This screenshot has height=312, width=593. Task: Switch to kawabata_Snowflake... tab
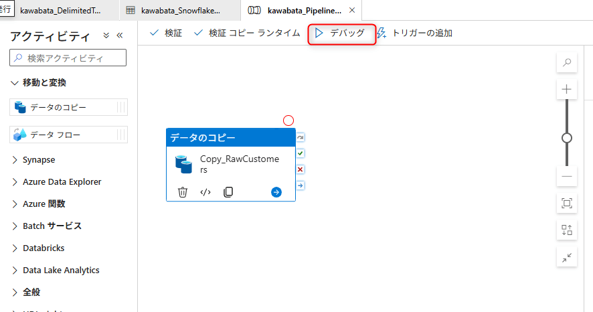(x=181, y=11)
